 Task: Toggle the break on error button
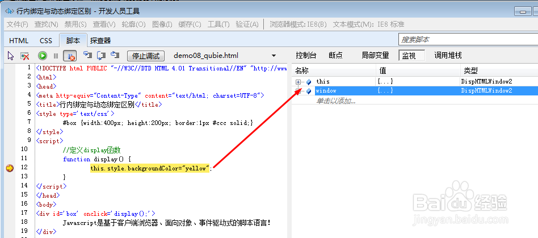tap(71, 56)
